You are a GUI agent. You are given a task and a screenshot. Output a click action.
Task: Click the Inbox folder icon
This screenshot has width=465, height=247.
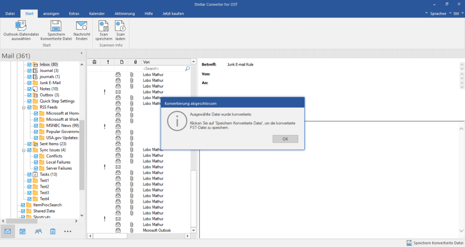[35, 64]
